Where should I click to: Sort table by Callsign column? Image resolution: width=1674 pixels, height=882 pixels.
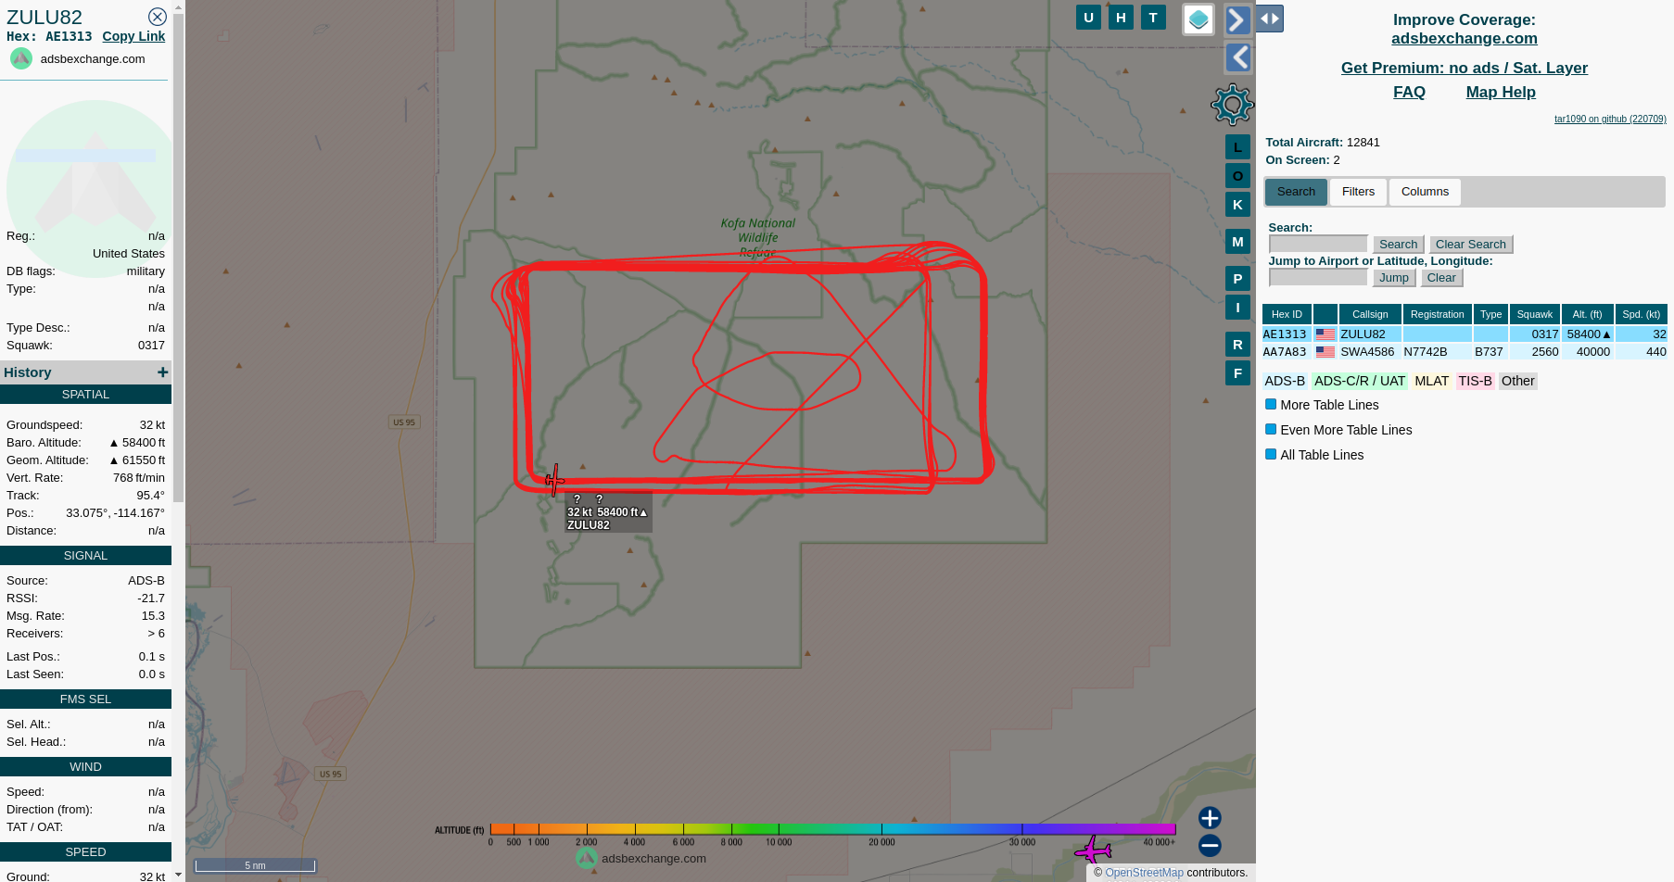(1370, 314)
